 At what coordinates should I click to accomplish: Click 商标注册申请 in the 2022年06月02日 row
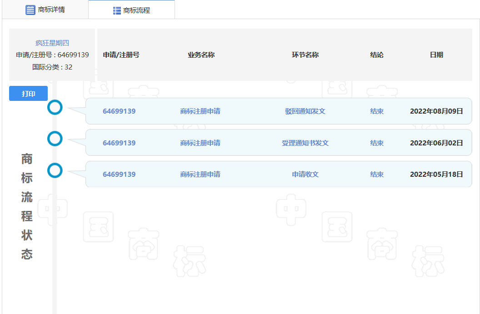pos(200,143)
